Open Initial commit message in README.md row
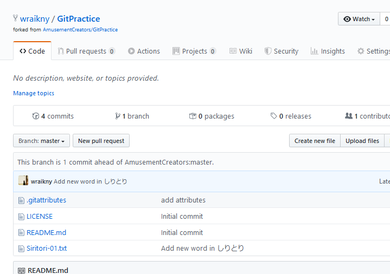This screenshot has height=274, width=390. pyautogui.click(x=182, y=232)
